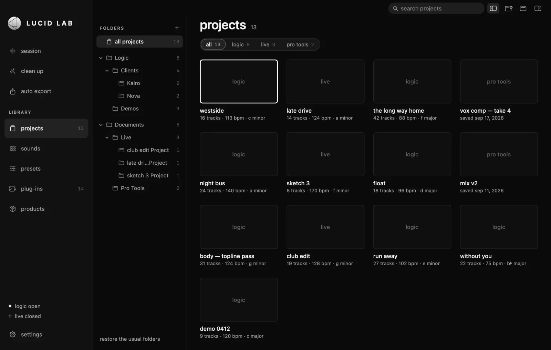Open auto export
Viewport: 551px width, 350px height.
pos(46,91)
